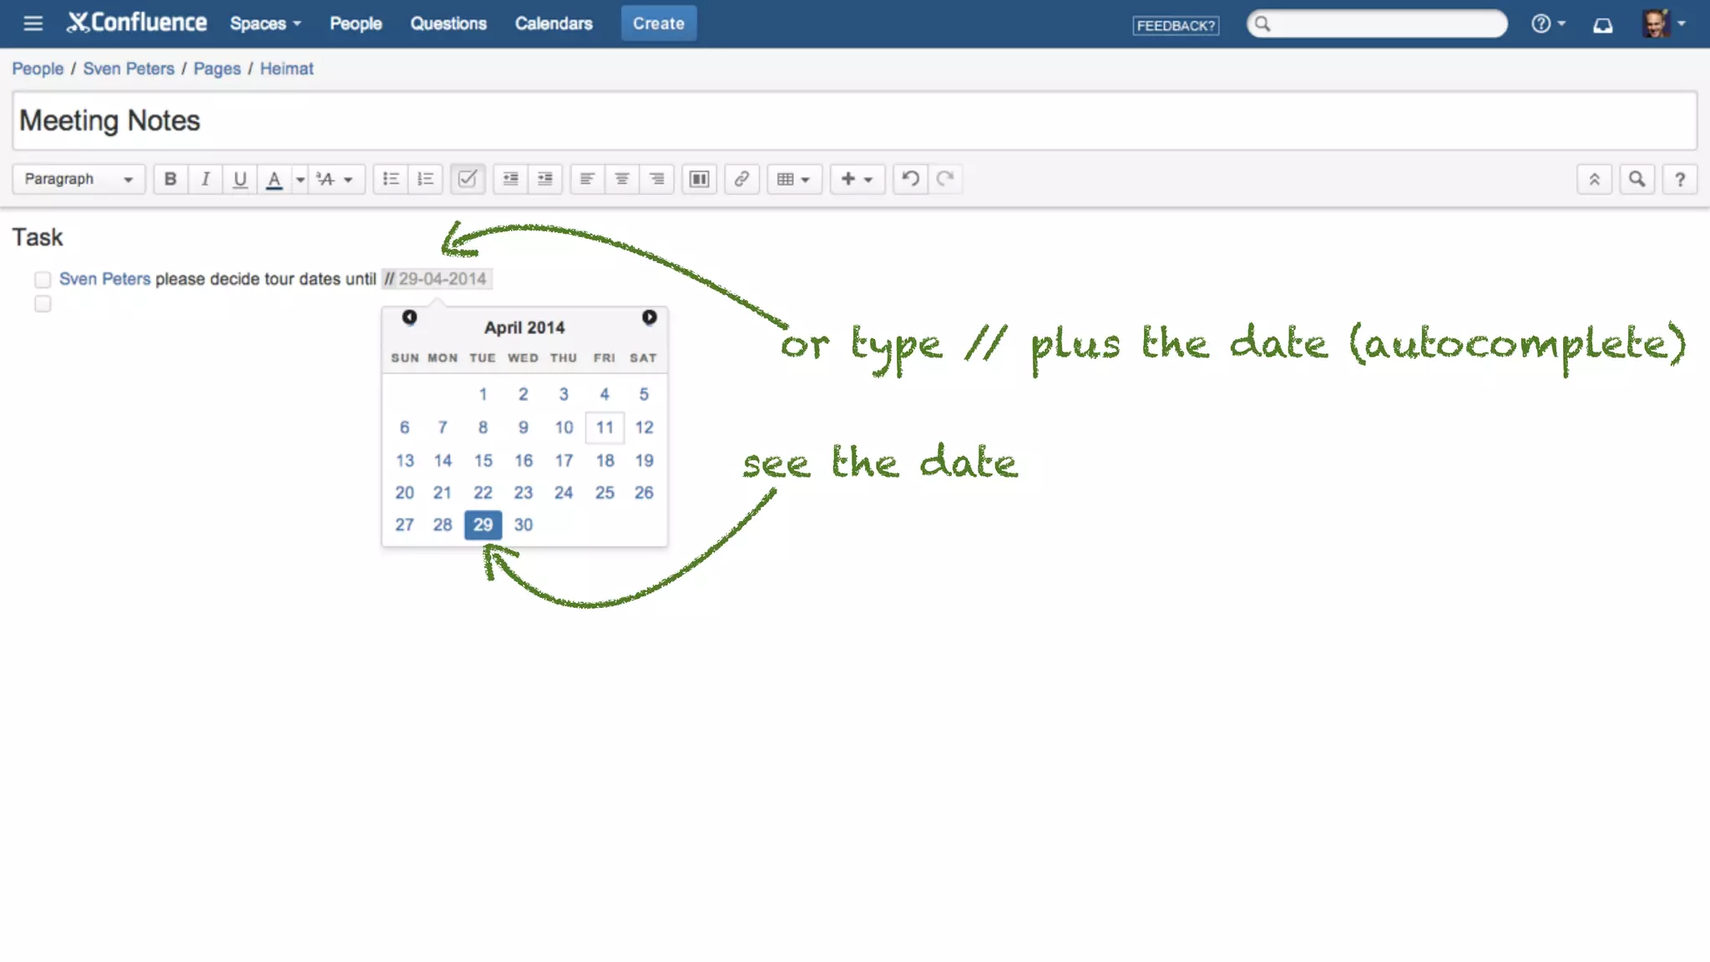Check the empty second task checkbox
Viewport: 1710px width, 962px height.
43,304
